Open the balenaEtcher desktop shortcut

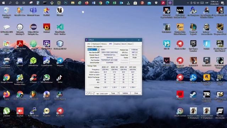(33, 62)
